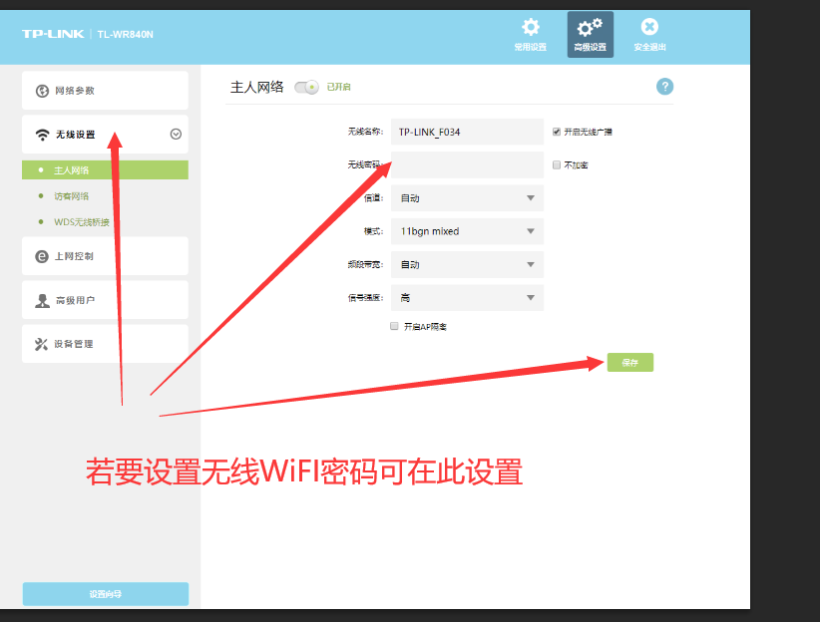Click the green 保存 button
Screen dimensions: 820x622
point(629,363)
